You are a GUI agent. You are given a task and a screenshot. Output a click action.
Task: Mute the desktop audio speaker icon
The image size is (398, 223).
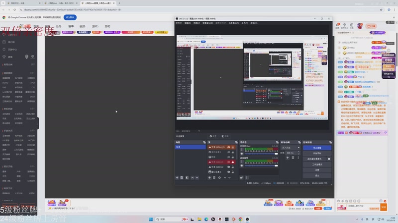tap(242, 166)
